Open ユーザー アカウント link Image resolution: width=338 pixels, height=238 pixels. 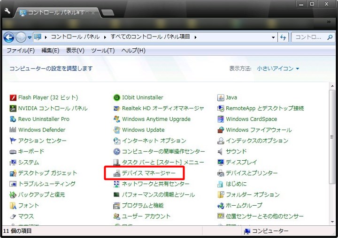[146, 216]
